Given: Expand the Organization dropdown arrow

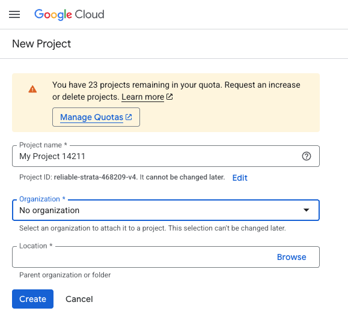Looking at the screenshot, I should pos(307,210).
